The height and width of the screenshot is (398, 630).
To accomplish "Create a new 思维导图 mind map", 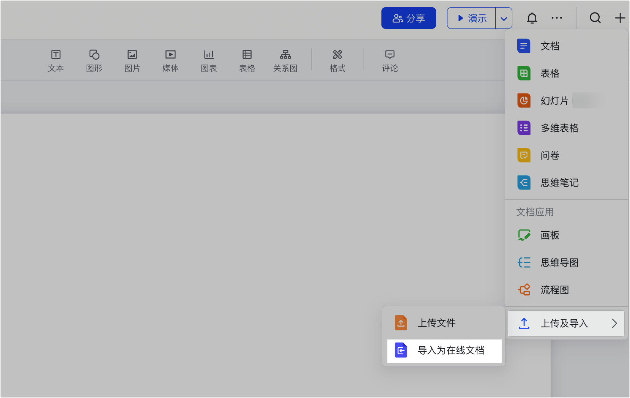I will click(559, 263).
